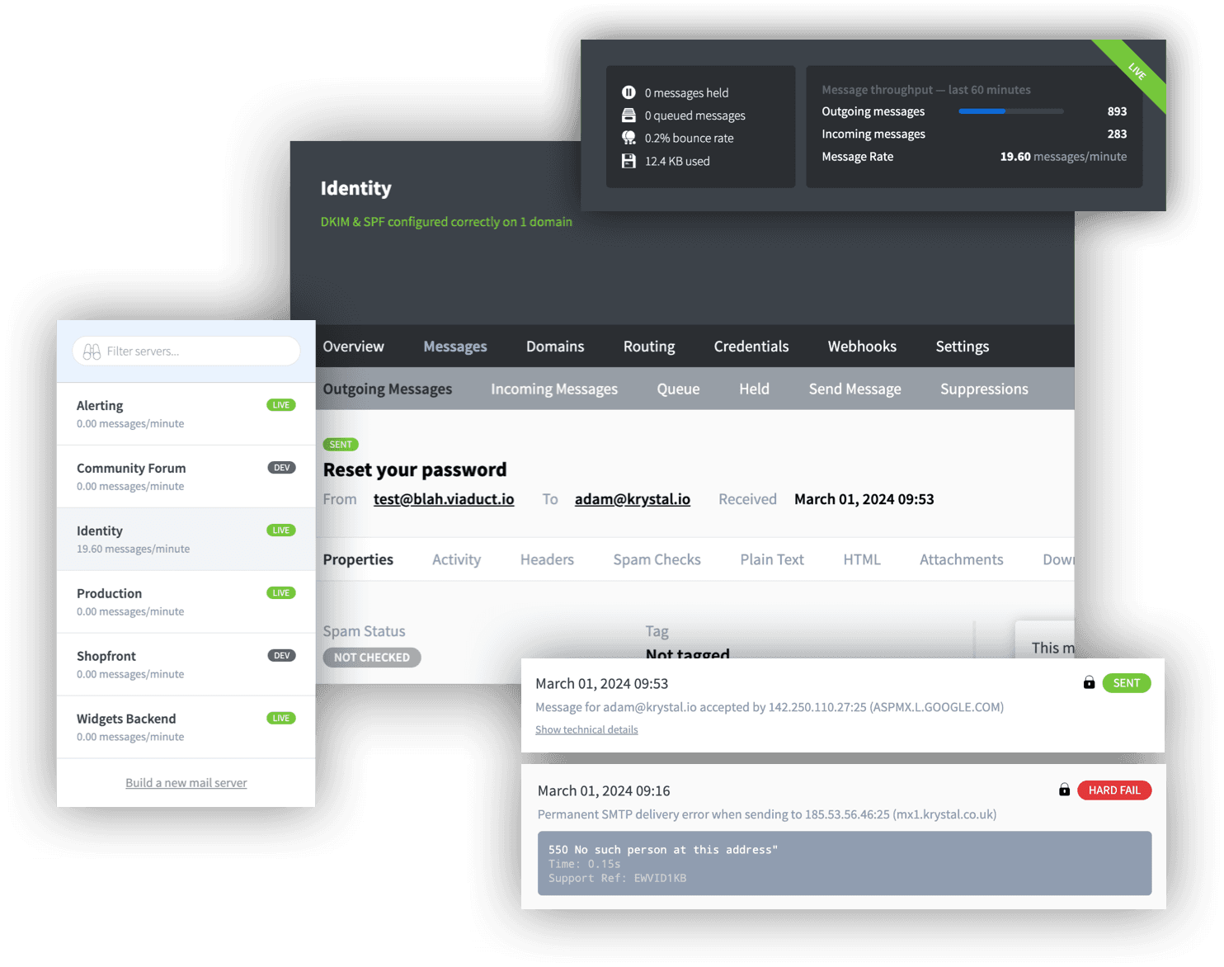Switch to the Incoming Messages tab
Screen dimensions: 1224x967
(x=554, y=389)
